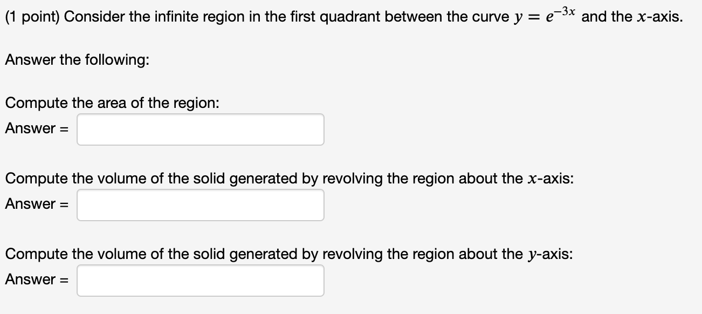Click the empty box under area question

201,129
